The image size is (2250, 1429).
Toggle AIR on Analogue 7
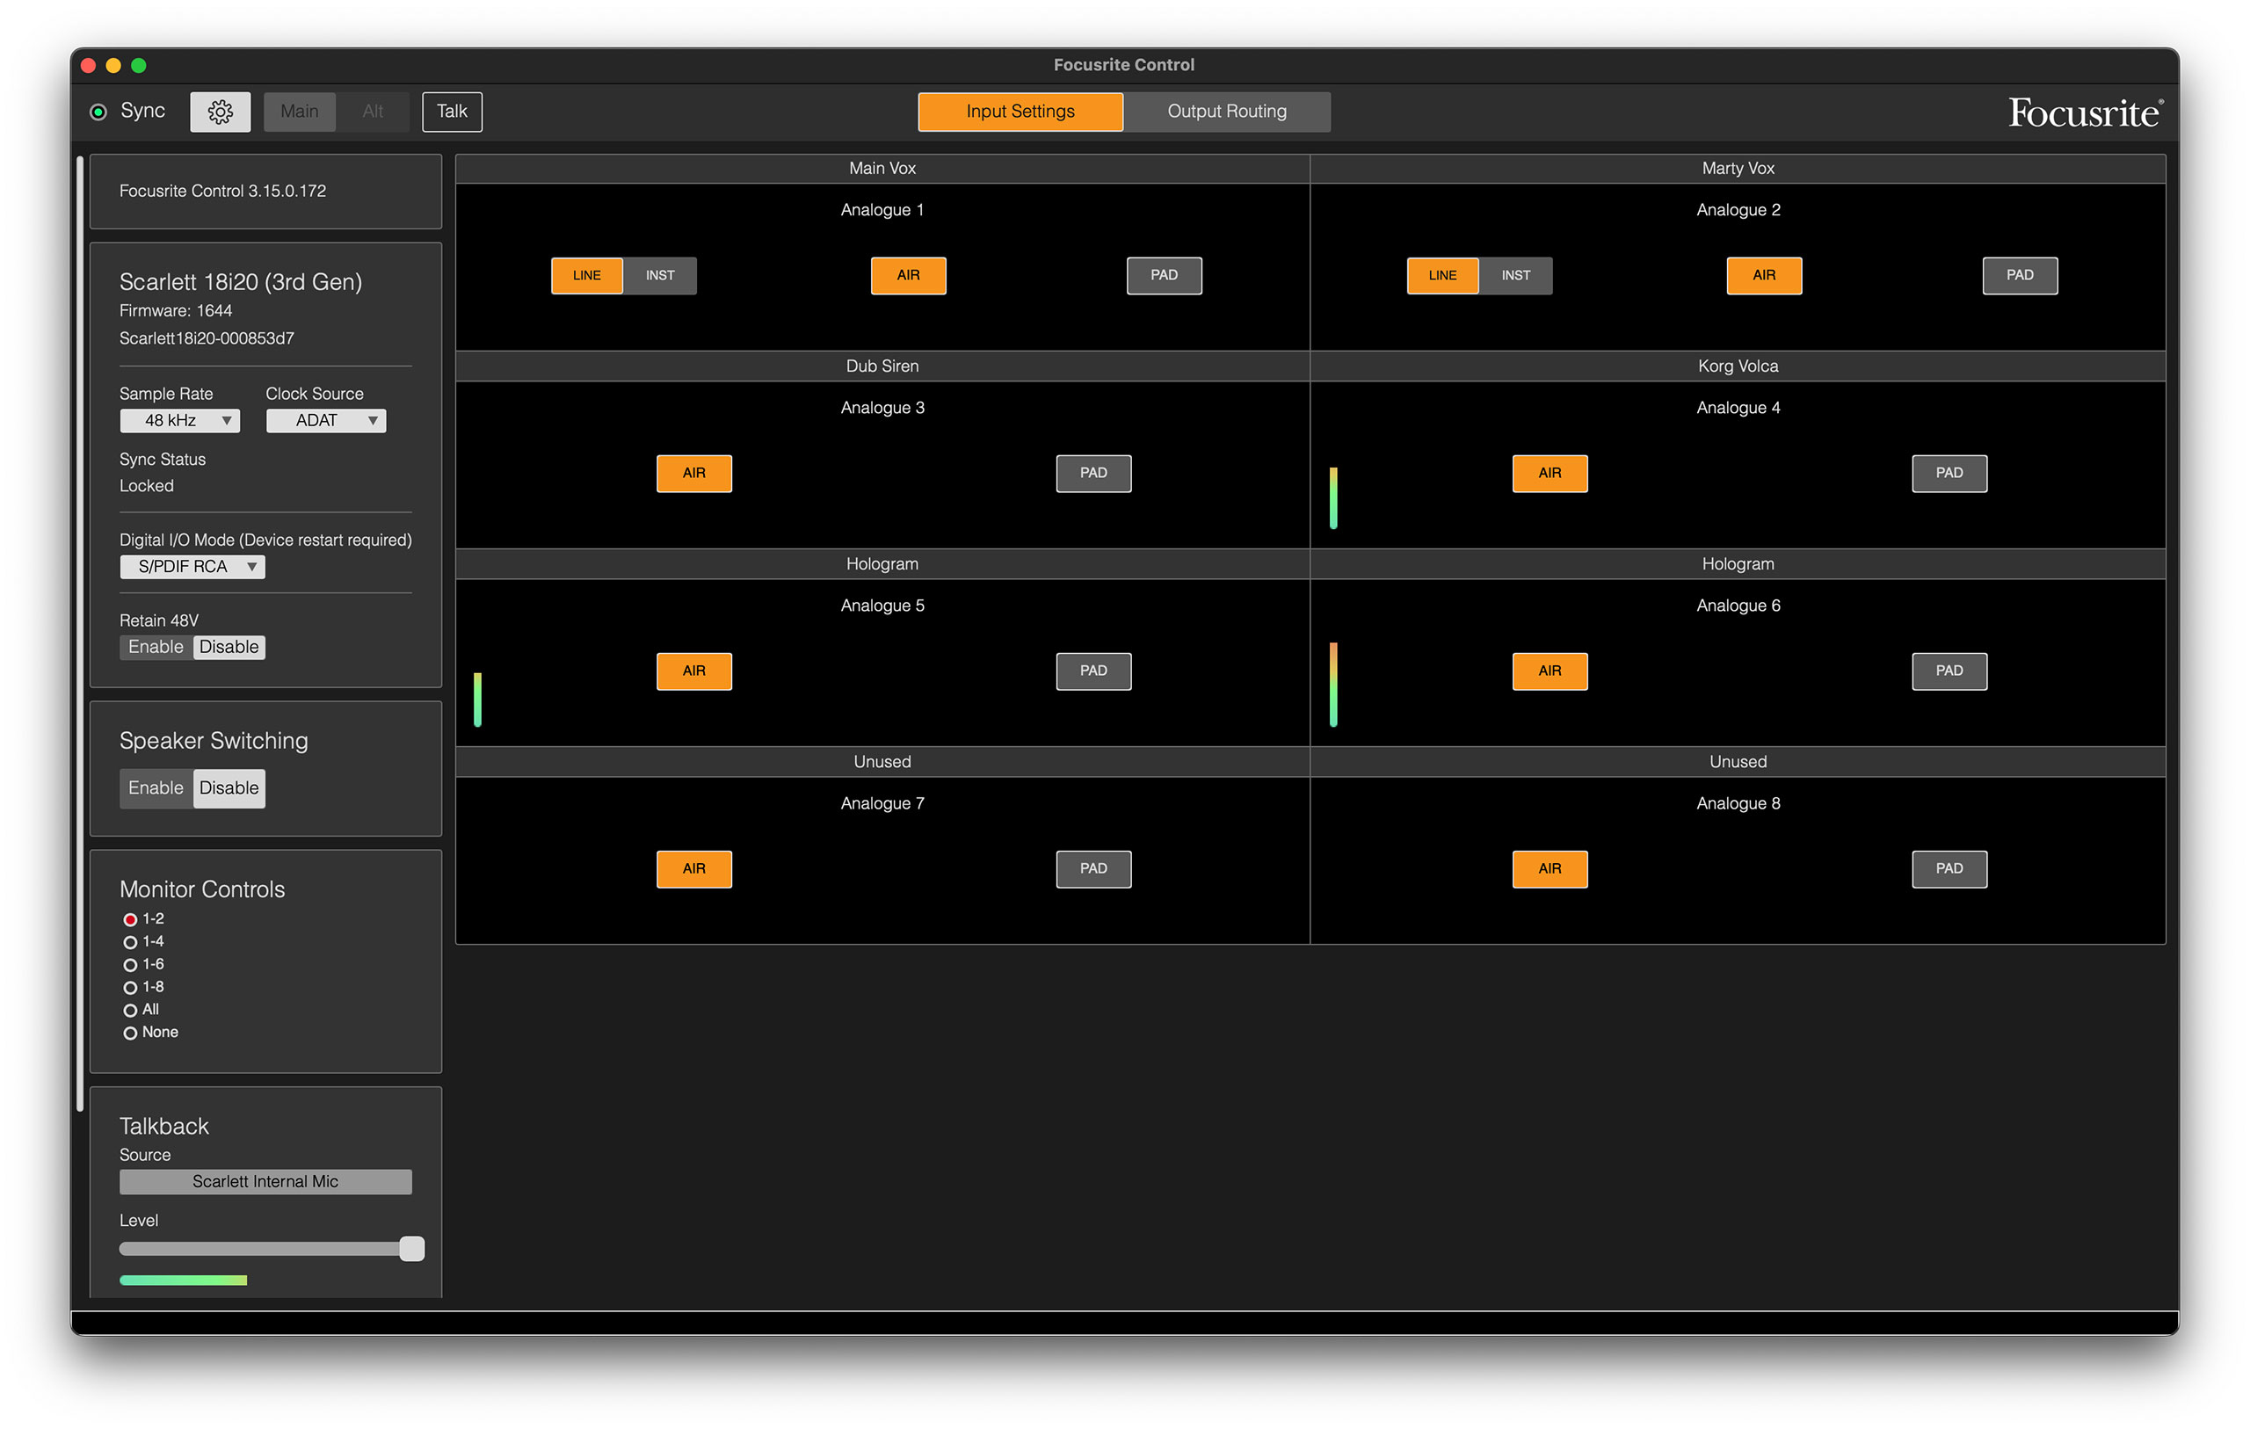click(x=694, y=869)
